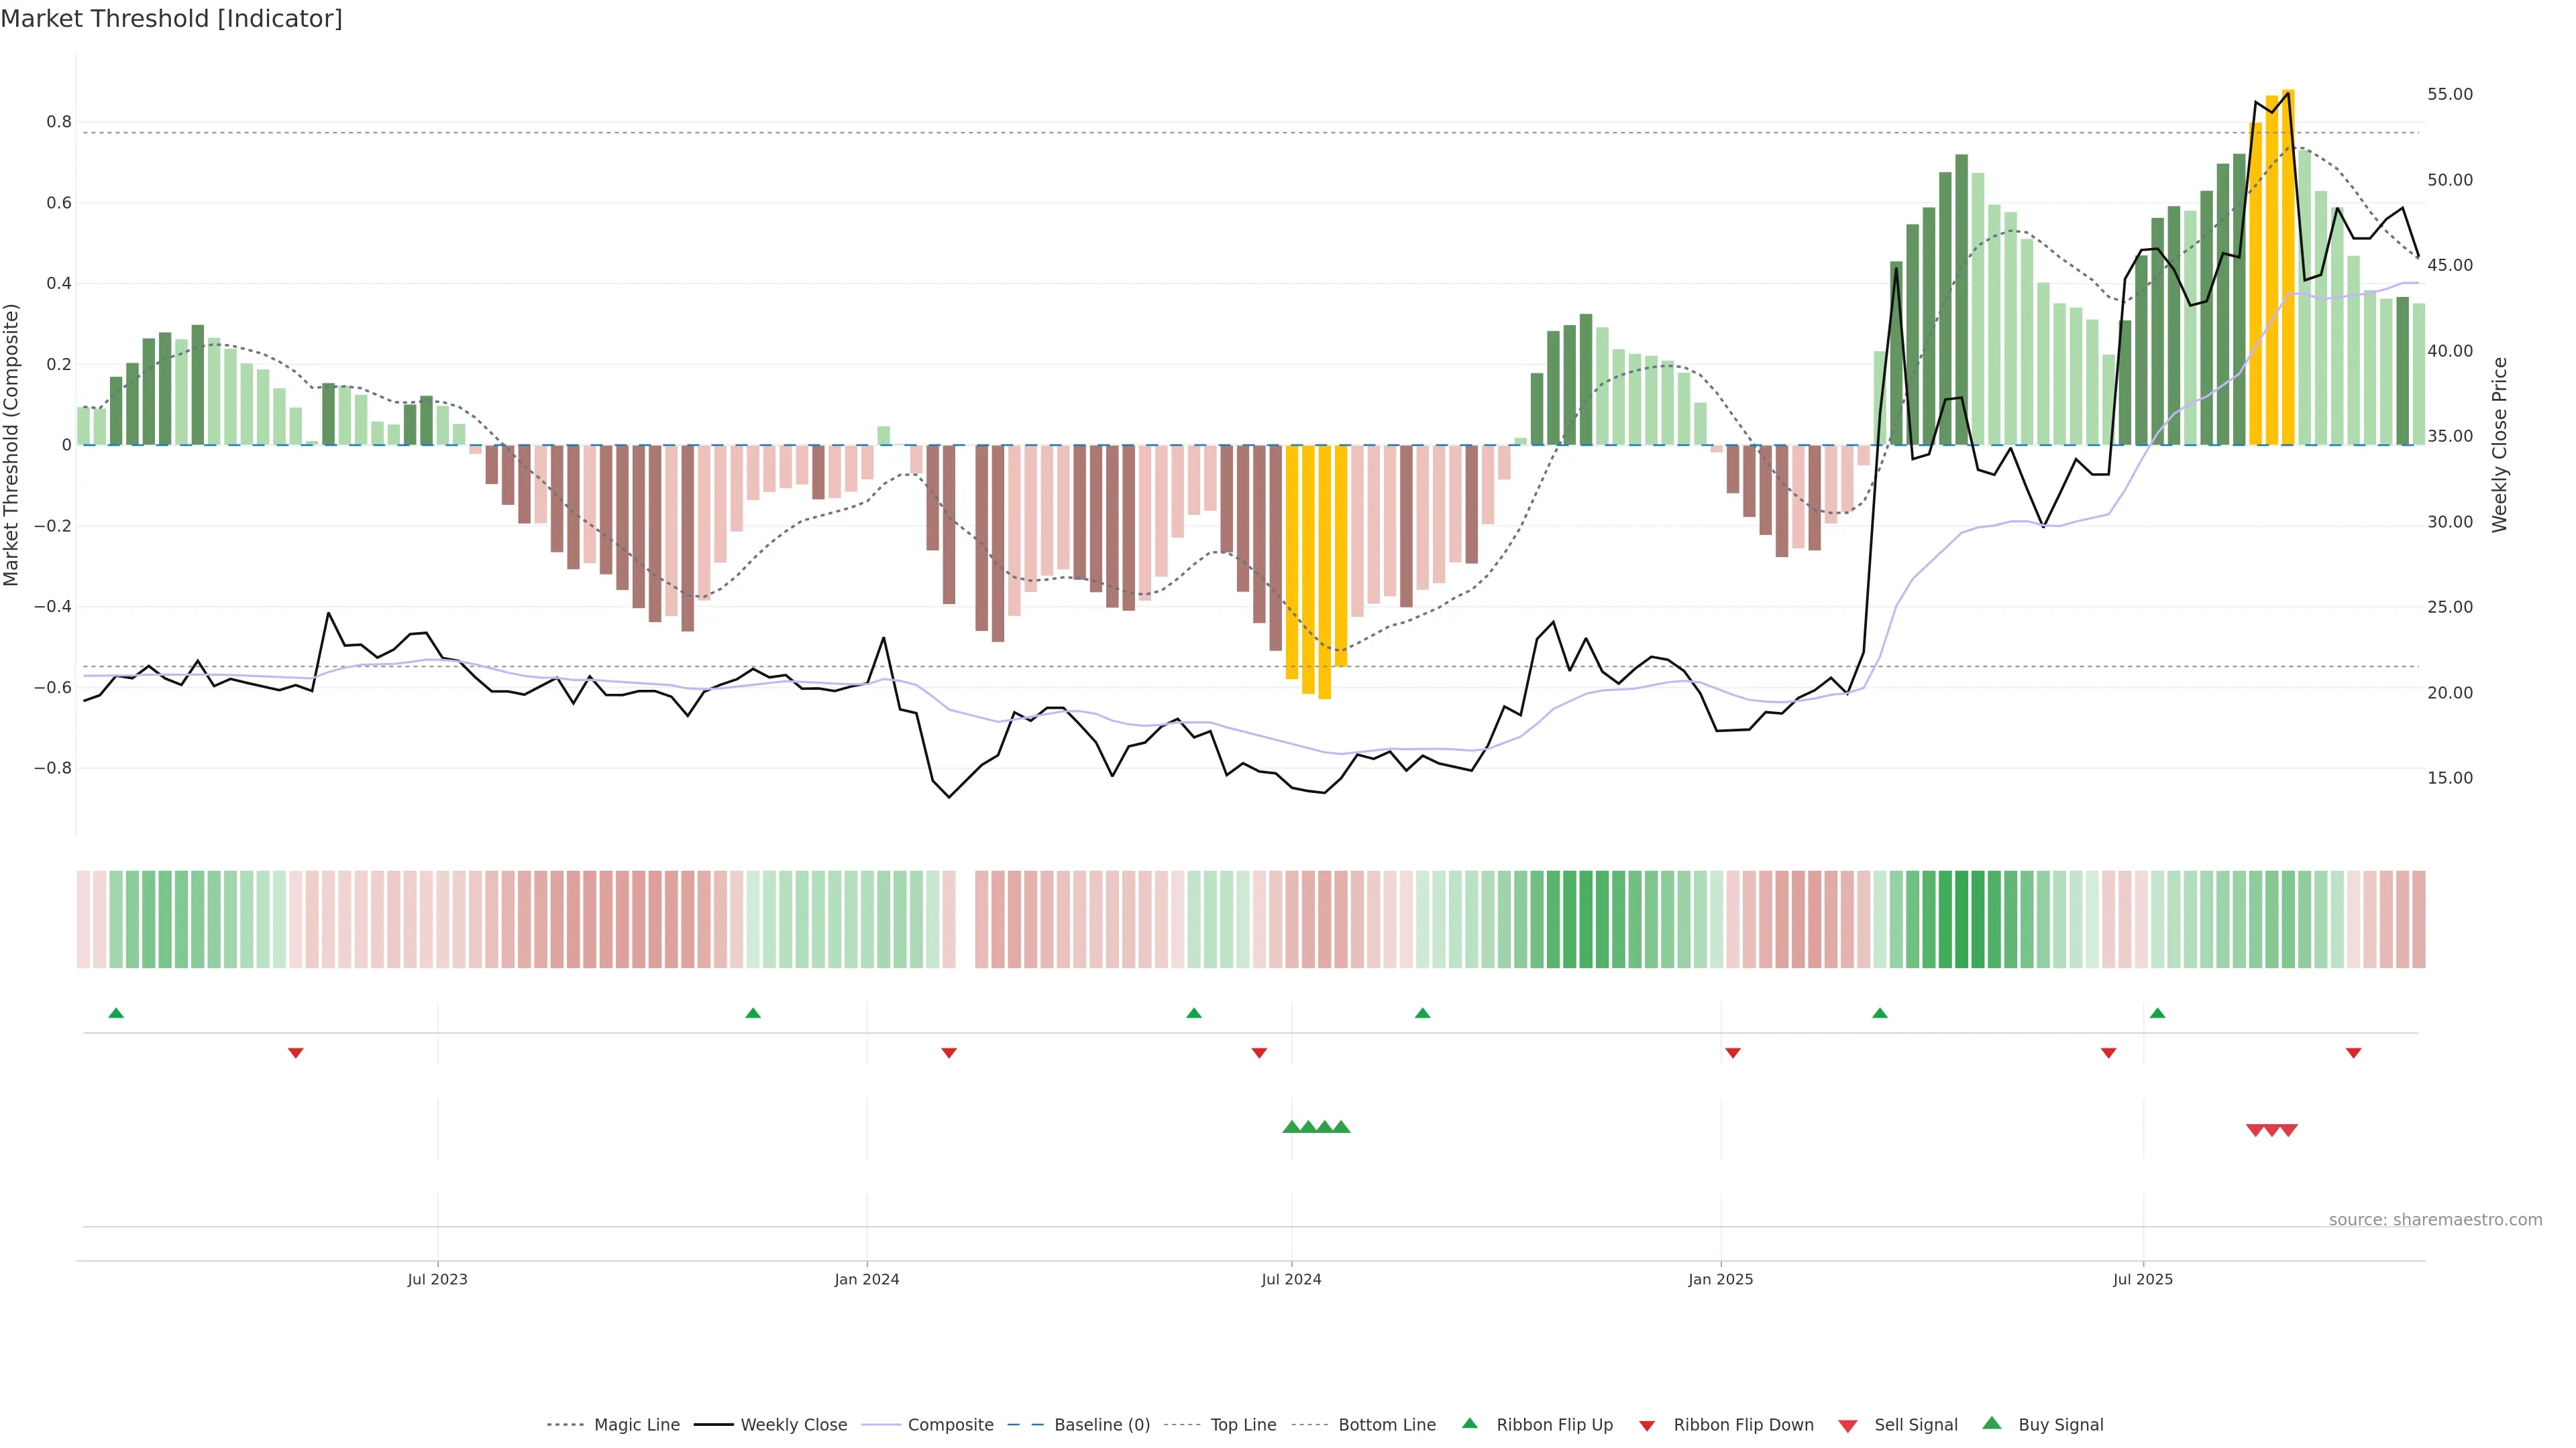Click the Sell Signal legend icon

1847,1425
